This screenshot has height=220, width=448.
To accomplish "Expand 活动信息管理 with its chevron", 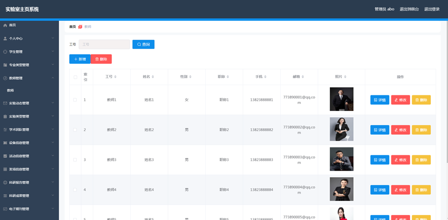I will pos(53,156).
